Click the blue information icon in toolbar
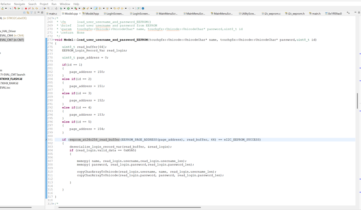The width and height of the screenshot is (361, 210). pos(143,8)
